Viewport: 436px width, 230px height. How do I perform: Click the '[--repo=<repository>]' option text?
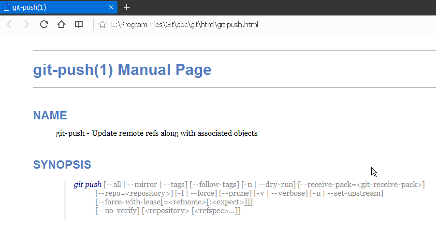pos(134,193)
